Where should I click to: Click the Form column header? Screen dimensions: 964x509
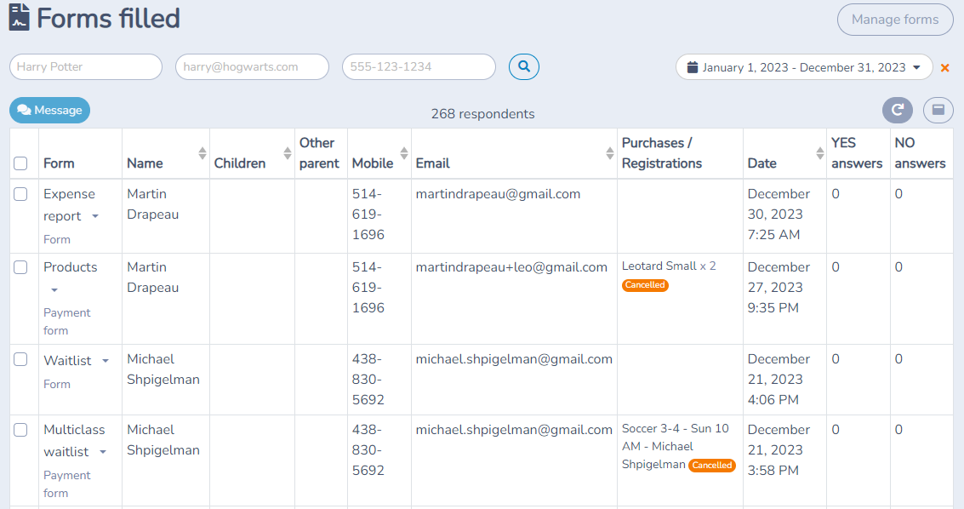(x=59, y=163)
